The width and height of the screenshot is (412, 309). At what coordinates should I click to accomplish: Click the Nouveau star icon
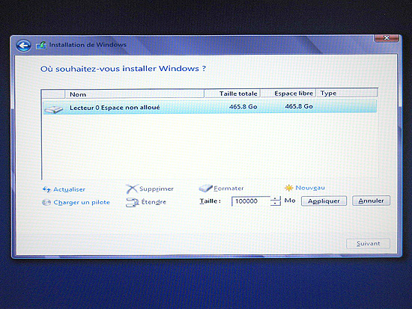click(288, 188)
